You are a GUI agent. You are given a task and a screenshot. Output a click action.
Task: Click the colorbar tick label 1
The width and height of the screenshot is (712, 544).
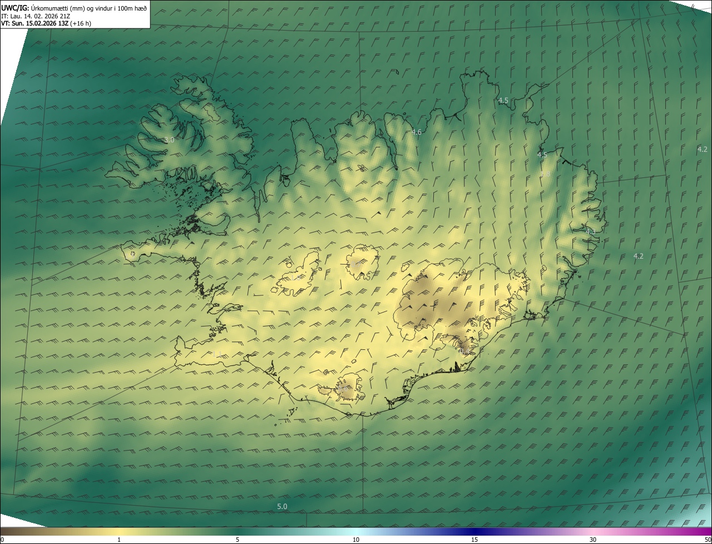coord(119,540)
